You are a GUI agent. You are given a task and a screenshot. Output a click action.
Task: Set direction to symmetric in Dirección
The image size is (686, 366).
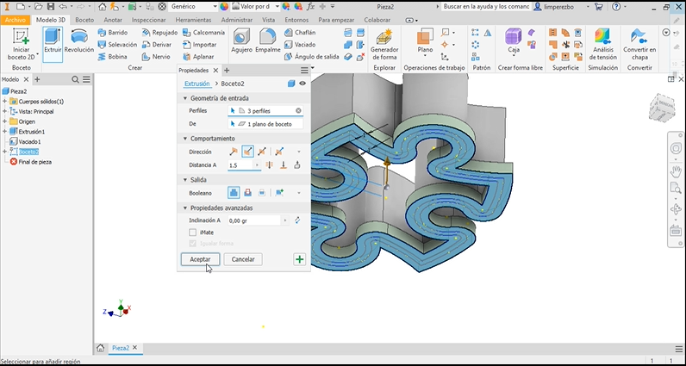pyautogui.click(x=262, y=152)
